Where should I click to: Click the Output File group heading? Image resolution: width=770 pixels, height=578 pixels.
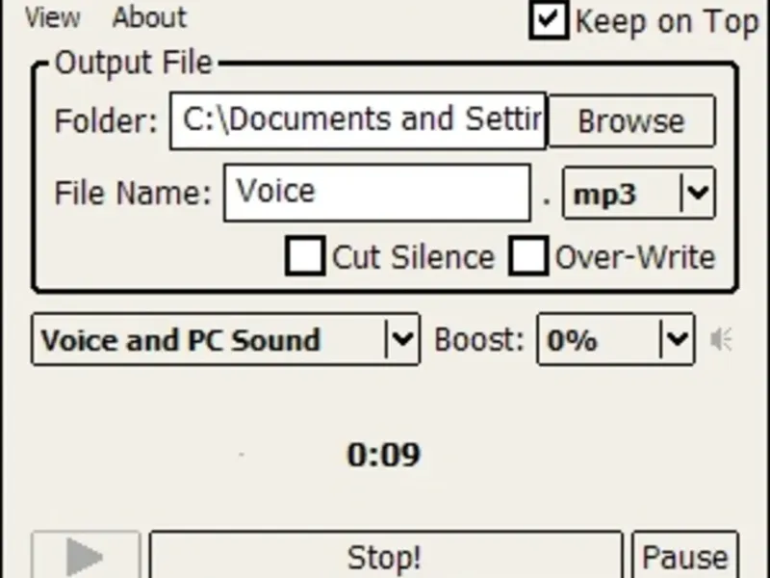(x=133, y=64)
